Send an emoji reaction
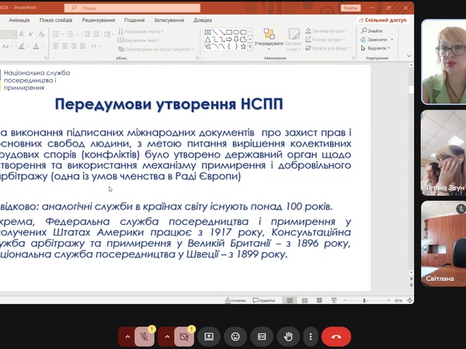 coord(235,337)
